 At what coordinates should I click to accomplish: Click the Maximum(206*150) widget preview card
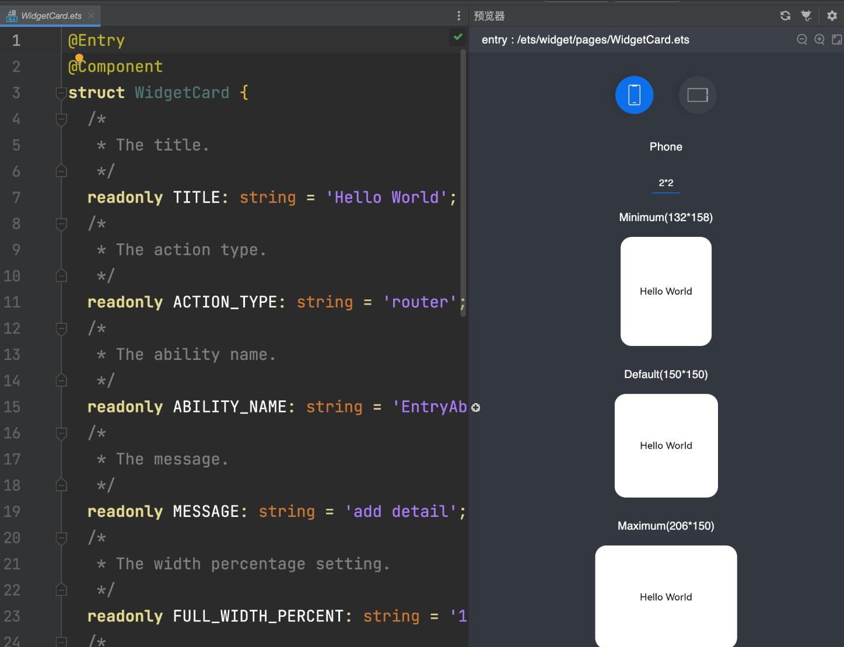pyautogui.click(x=666, y=596)
